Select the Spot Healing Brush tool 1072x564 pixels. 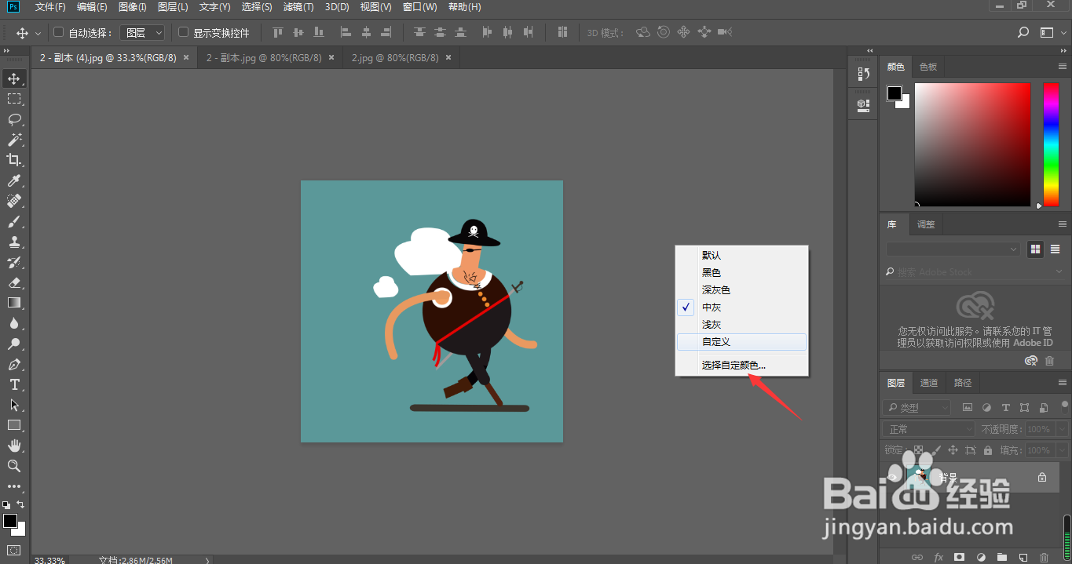pos(14,201)
